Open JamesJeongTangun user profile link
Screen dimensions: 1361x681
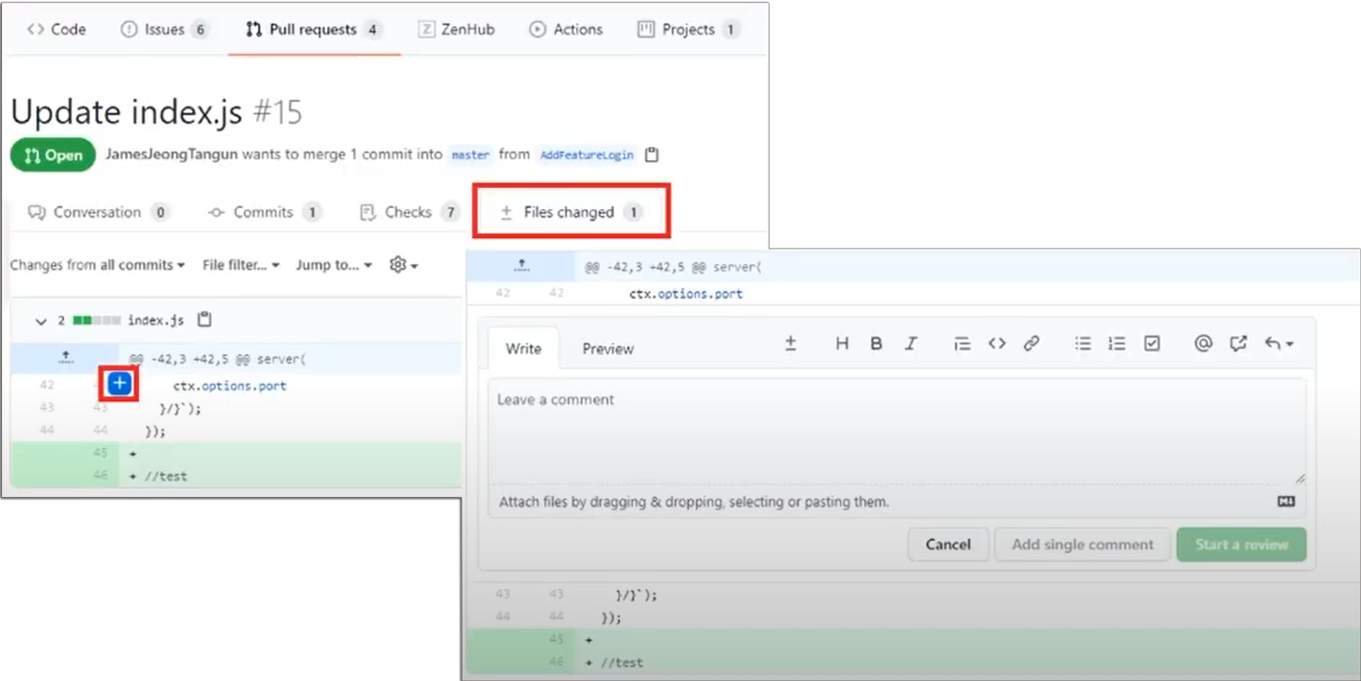tap(171, 153)
